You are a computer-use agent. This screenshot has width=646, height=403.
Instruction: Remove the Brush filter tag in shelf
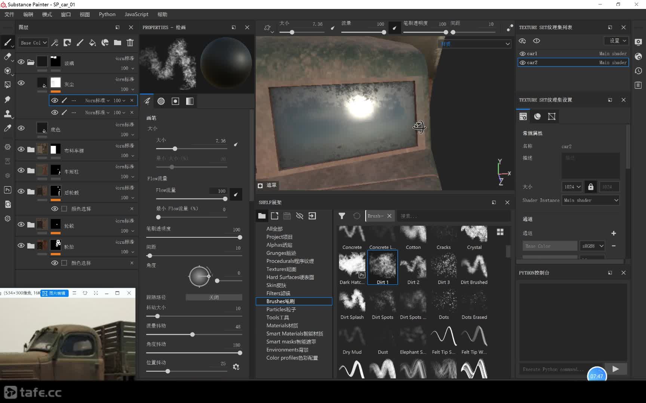click(389, 216)
